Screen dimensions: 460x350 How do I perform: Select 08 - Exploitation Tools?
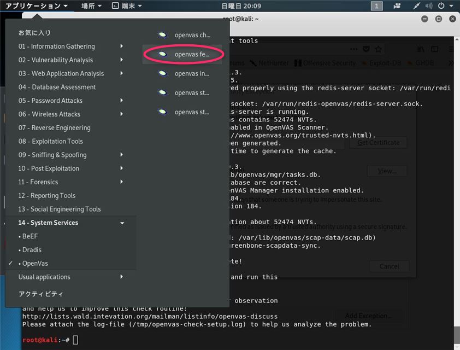[50, 141]
